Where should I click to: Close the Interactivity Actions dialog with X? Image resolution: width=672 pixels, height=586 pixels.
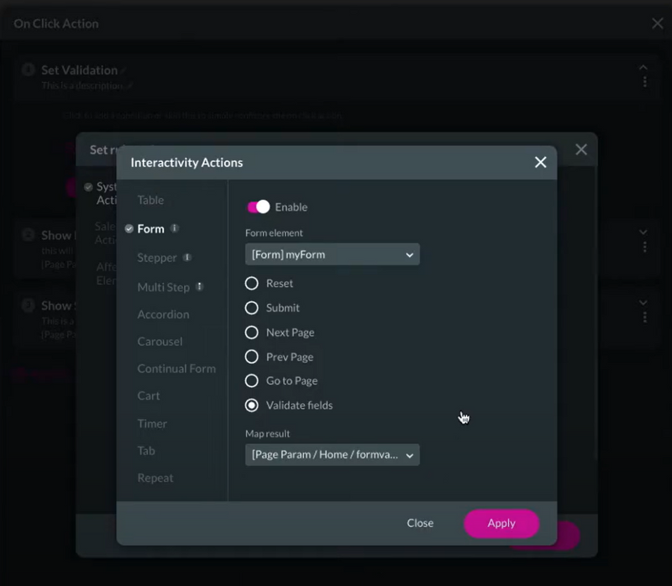tap(540, 162)
